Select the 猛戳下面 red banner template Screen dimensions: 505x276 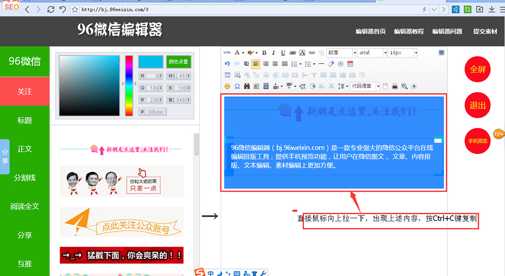coord(122,255)
